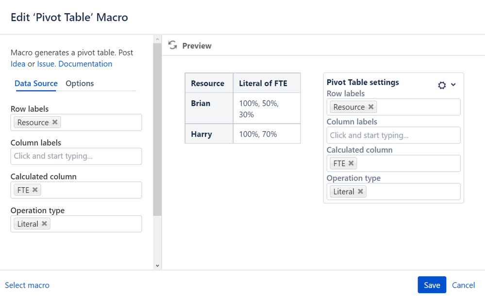Collapse Pivot Table settings with chevron arrow
This screenshot has height=297, width=485.
(453, 85)
